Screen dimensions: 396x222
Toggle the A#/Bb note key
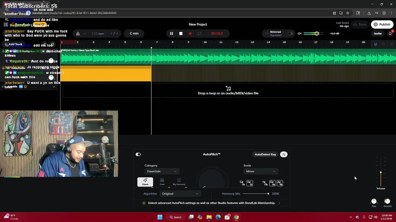(x=280, y=183)
